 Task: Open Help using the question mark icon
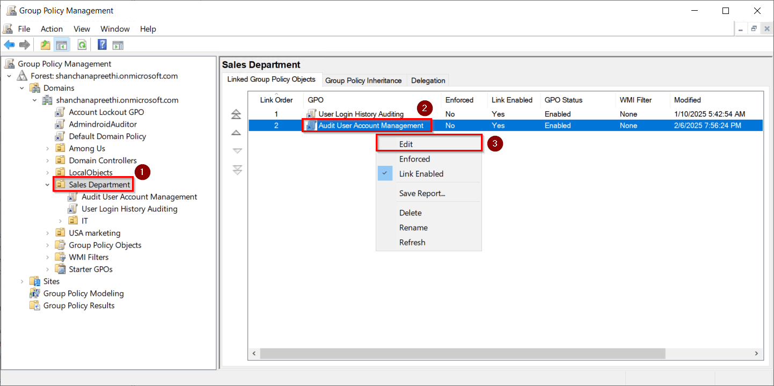pyautogui.click(x=101, y=45)
